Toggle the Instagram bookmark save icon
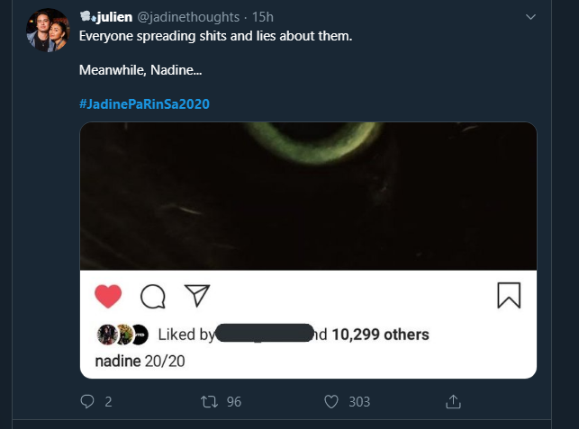 point(509,295)
